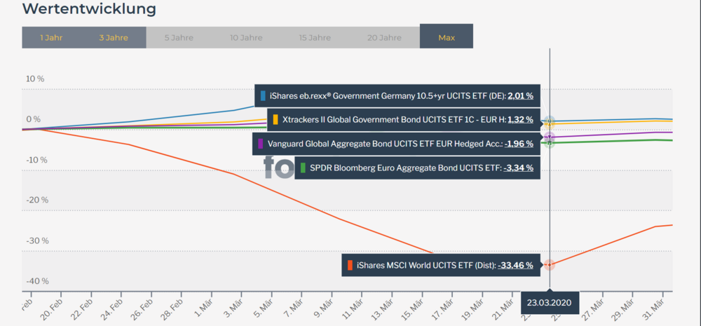Show the Max time range

click(x=447, y=37)
